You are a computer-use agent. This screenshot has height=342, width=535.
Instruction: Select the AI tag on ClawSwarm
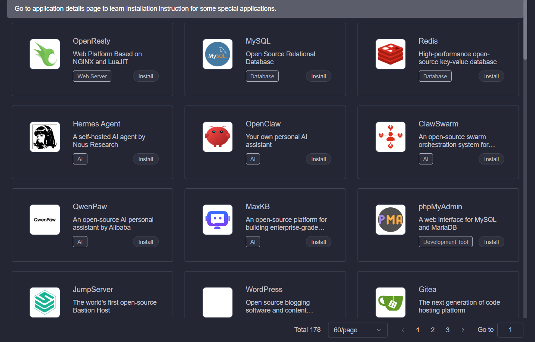point(426,159)
